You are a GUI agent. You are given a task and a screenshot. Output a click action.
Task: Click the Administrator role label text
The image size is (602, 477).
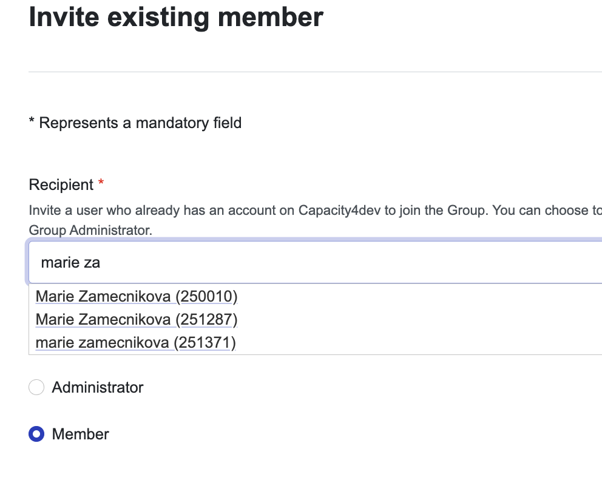(x=98, y=387)
